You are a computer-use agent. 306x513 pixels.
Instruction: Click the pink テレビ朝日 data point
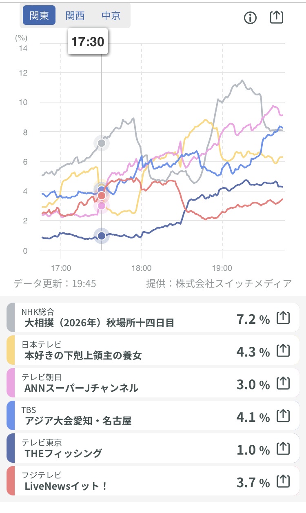pyautogui.click(x=102, y=205)
